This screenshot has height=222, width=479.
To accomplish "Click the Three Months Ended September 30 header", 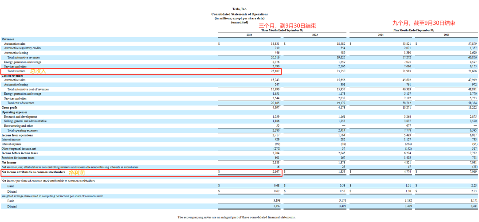I will tap(283, 30).
